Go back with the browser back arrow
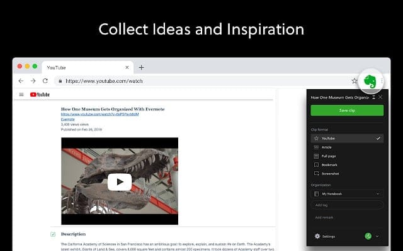The width and height of the screenshot is (403, 251). 21,81
